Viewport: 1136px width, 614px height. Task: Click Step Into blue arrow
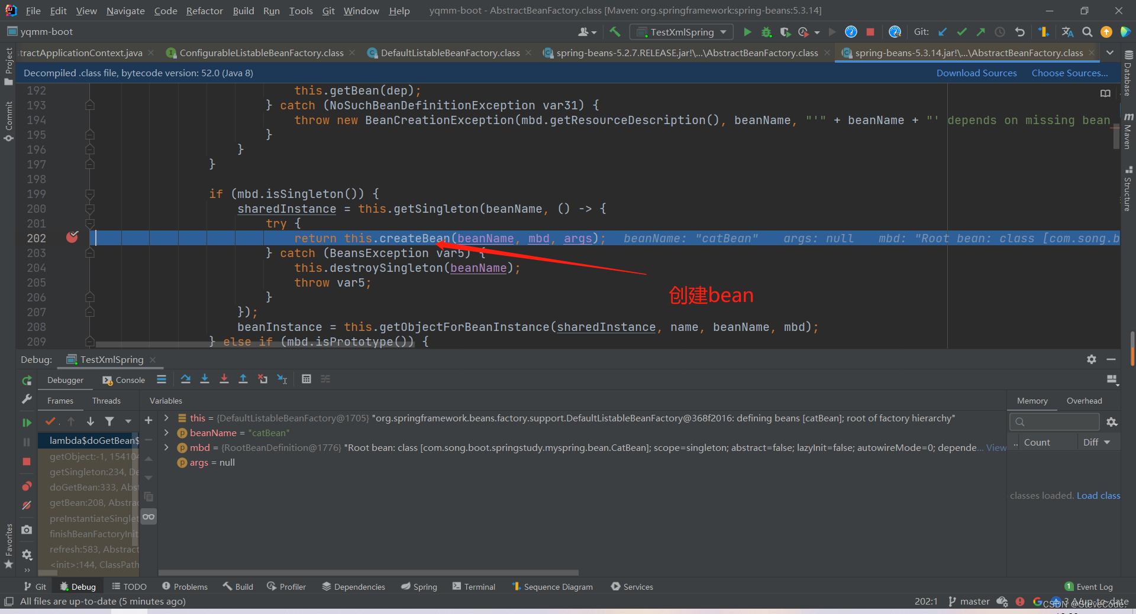(x=205, y=379)
